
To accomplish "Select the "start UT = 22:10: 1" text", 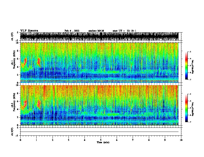I will (x=124, y=31).
